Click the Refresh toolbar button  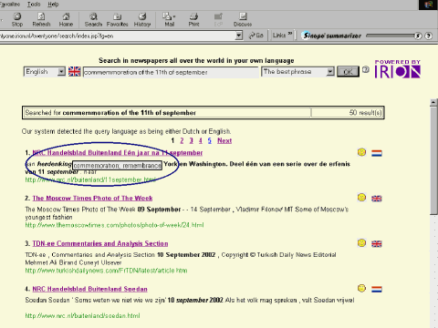click(41, 19)
